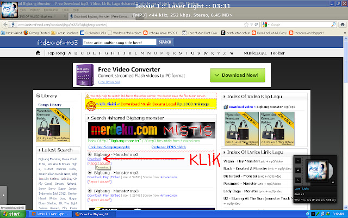Play the 3.29 MB Bigbang - Monster entry
This screenshot has width=348, height=218.
click(x=90, y=191)
